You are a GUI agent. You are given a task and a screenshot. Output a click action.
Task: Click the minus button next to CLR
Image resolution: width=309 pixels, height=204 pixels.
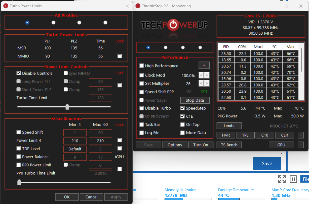300,135
